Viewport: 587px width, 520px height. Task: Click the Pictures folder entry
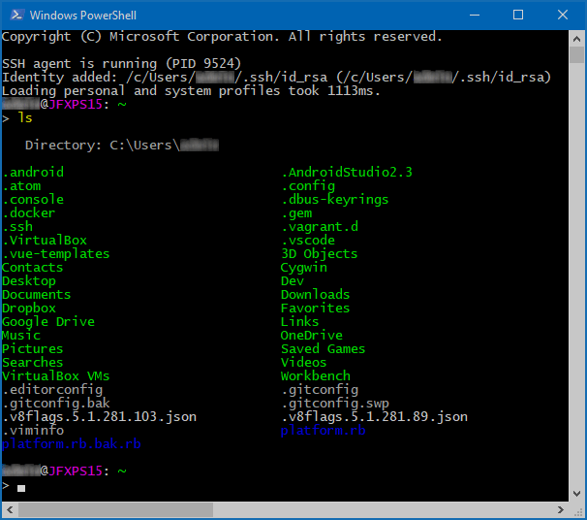click(x=33, y=348)
